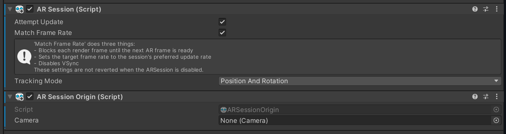This screenshot has height=134, width=506.
Task: Open the Tracking Mode dropdown
Action: (x=360, y=81)
